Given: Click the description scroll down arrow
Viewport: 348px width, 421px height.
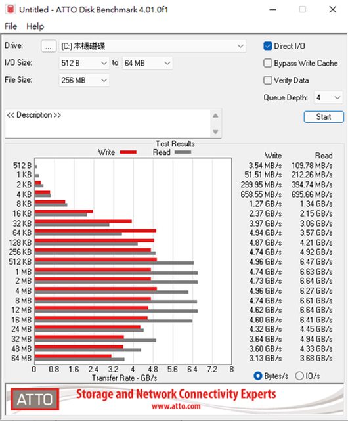Looking at the screenshot, I should click(215, 131).
